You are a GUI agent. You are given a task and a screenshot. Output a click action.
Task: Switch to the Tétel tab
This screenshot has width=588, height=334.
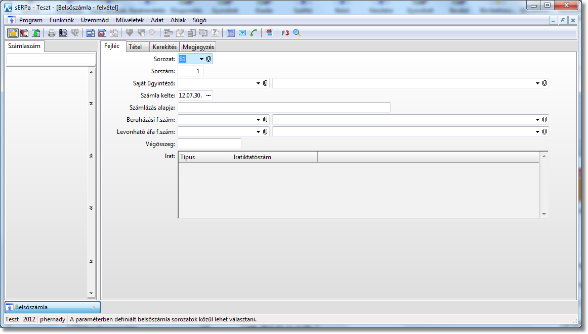(x=135, y=47)
